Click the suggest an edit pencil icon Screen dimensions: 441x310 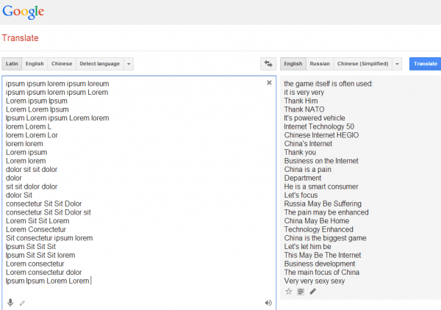(x=313, y=292)
